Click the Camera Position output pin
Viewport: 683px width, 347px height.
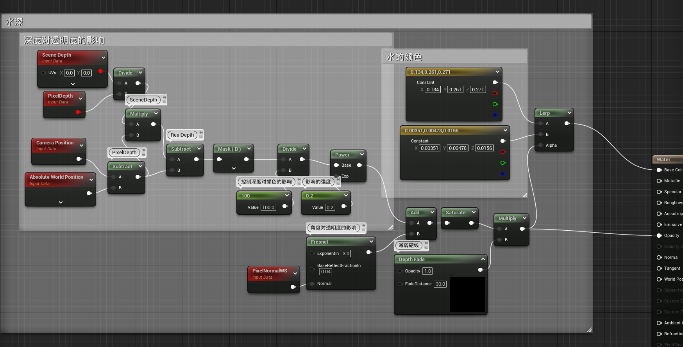[x=79, y=159]
